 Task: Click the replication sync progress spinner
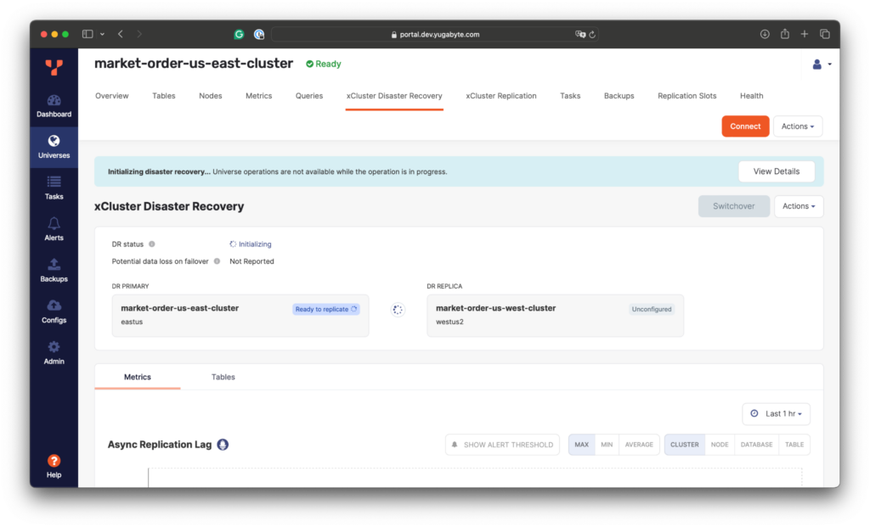397,309
